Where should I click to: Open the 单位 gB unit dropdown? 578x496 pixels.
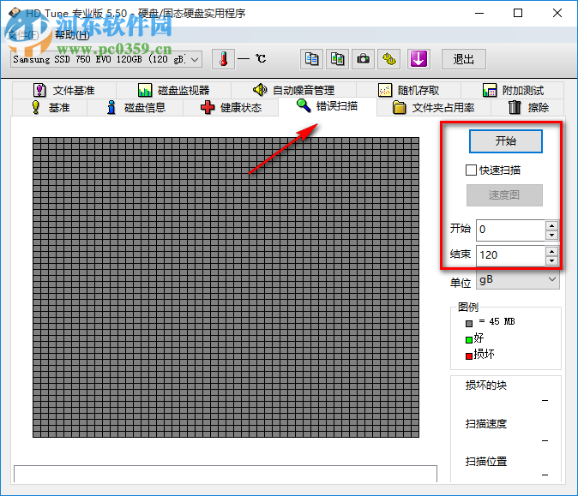518,280
